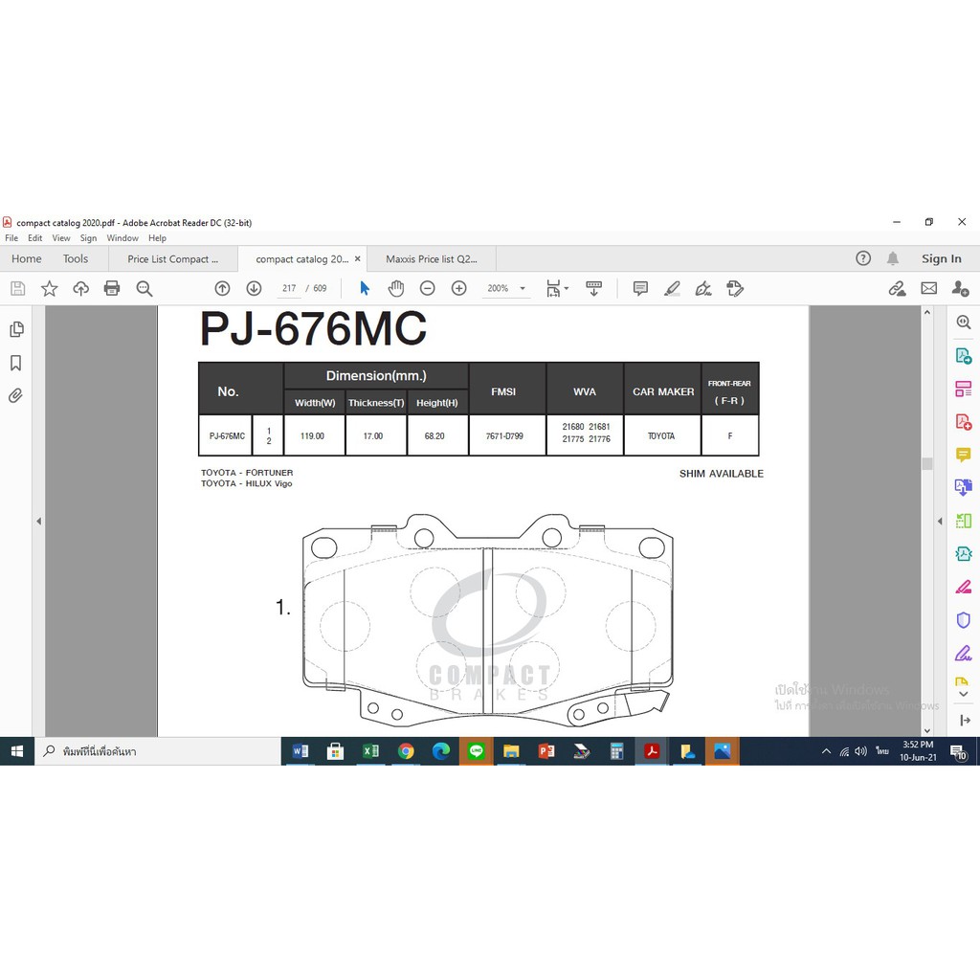The image size is (980, 980).
Task: Share a link to this file
Action: (x=897, y=288)
